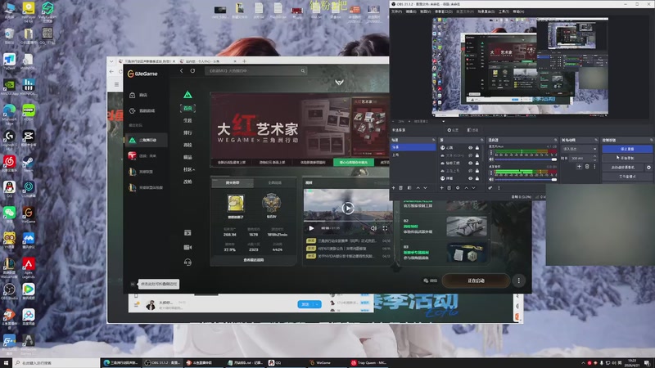655x368 pixels.
Task: Click the search magnifier in WeGame
Action: point(303,71)
